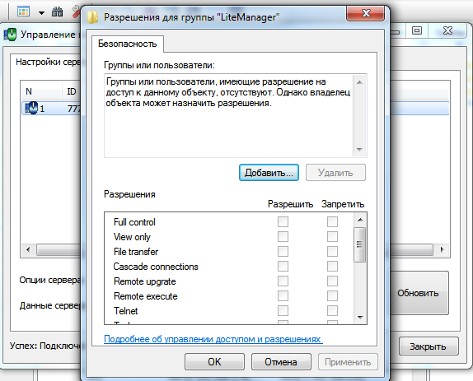This screenshot has height=381, width=473.
Task: Click the users list scroll up arrow
Action: (359, 82)
